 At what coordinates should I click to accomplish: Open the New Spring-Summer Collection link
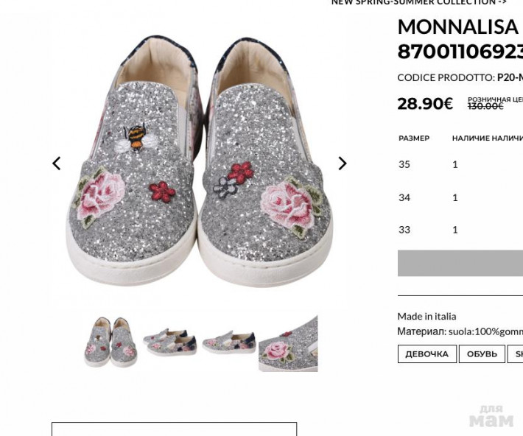(419, 3)
